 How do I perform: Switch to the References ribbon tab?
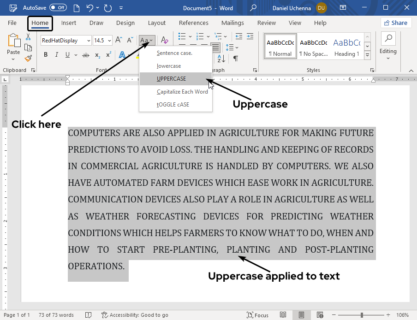(193, 23)
